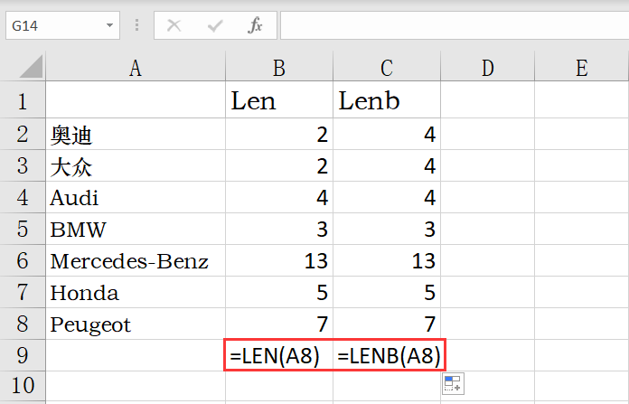Select row 10 header

(23, 386)
